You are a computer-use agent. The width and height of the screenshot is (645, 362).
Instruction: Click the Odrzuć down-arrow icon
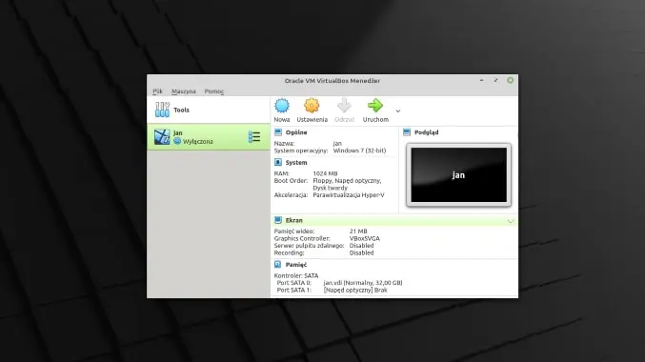pos(344,106)
